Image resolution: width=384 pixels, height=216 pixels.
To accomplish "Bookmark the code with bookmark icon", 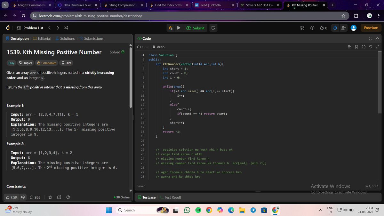I will pos(356,47).
